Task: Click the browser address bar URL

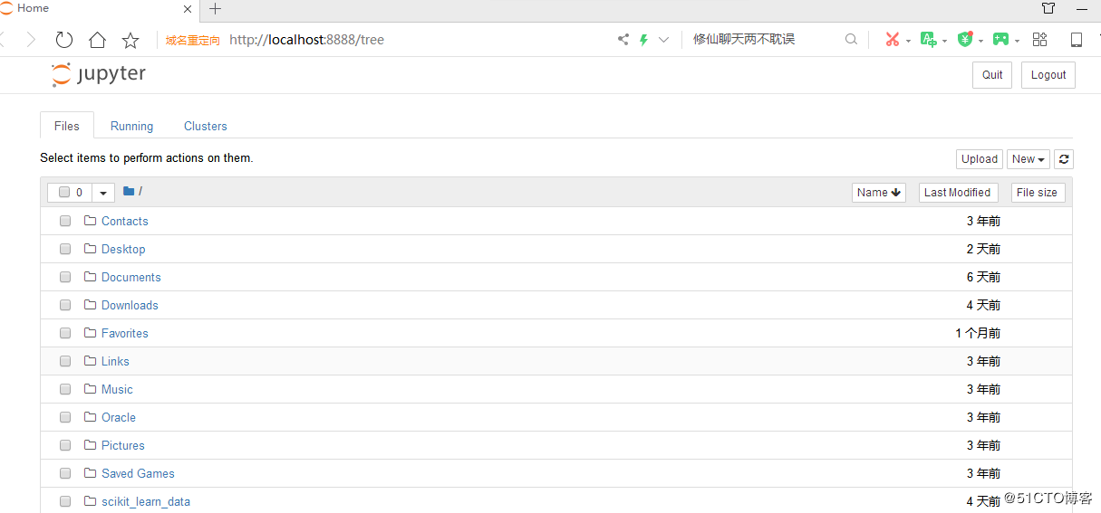Action: [306, 40]
